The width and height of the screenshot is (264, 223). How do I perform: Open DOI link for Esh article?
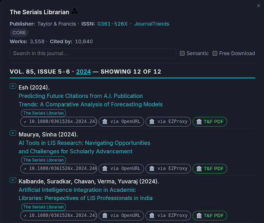(58, 122)
